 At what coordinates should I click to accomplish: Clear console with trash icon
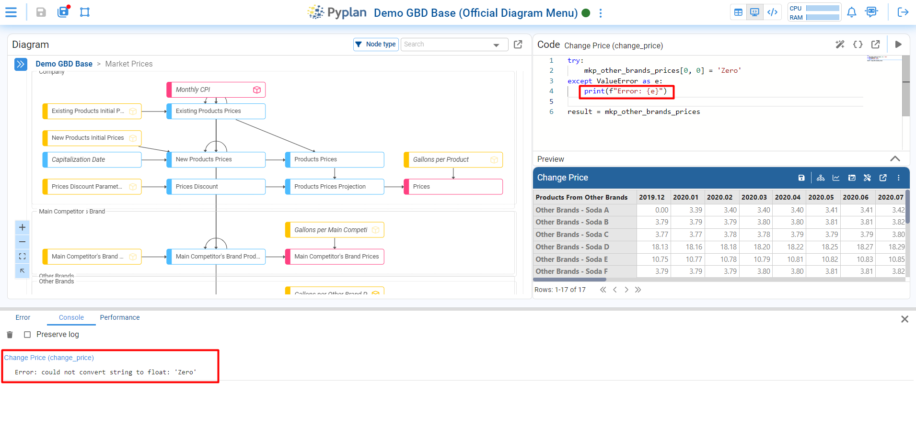pyautogui.click(x=10, y=335)
